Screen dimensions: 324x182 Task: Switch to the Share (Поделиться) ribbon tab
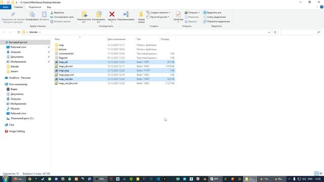35,7
